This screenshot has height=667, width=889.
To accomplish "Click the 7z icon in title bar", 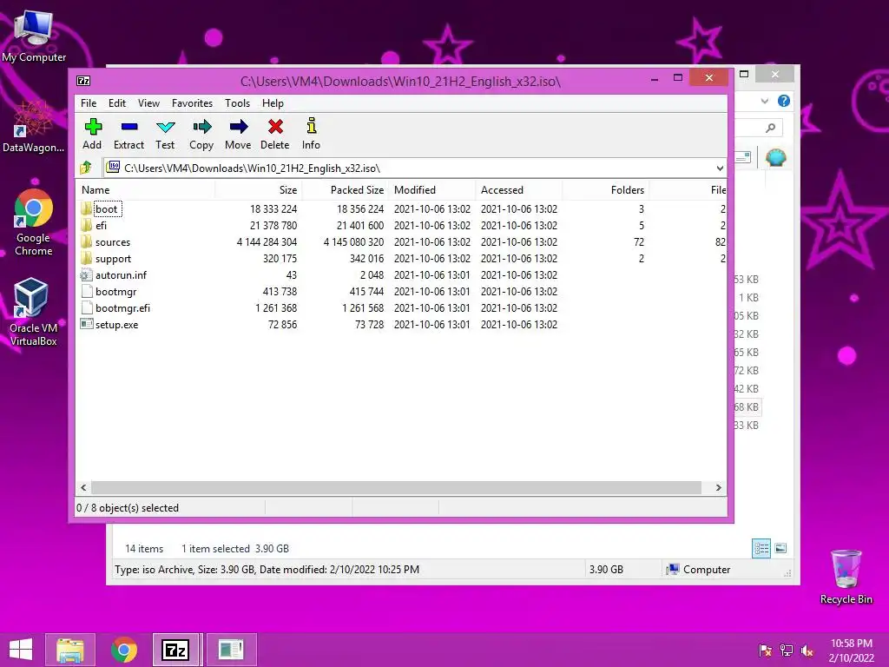I will (x=83, y=81).
